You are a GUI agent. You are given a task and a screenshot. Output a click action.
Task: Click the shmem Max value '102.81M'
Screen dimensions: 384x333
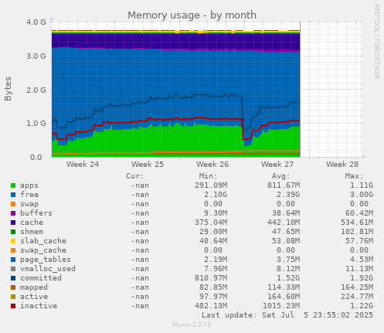tap(357, 232)
